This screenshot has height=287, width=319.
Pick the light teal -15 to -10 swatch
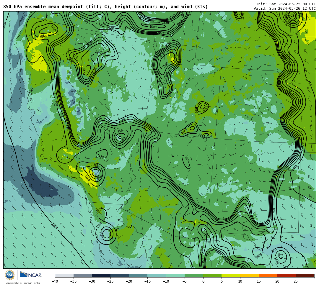pyautogui.click(x=157, y=275)
